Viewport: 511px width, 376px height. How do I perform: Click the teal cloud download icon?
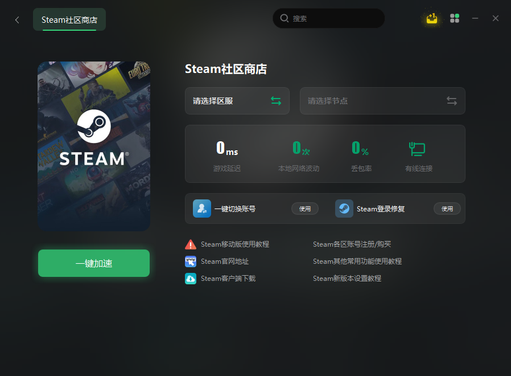[191, 279]
